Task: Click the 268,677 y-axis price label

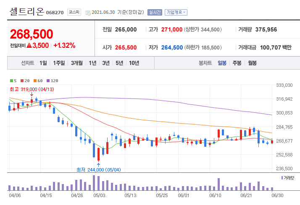Action: tap(284, 141)
